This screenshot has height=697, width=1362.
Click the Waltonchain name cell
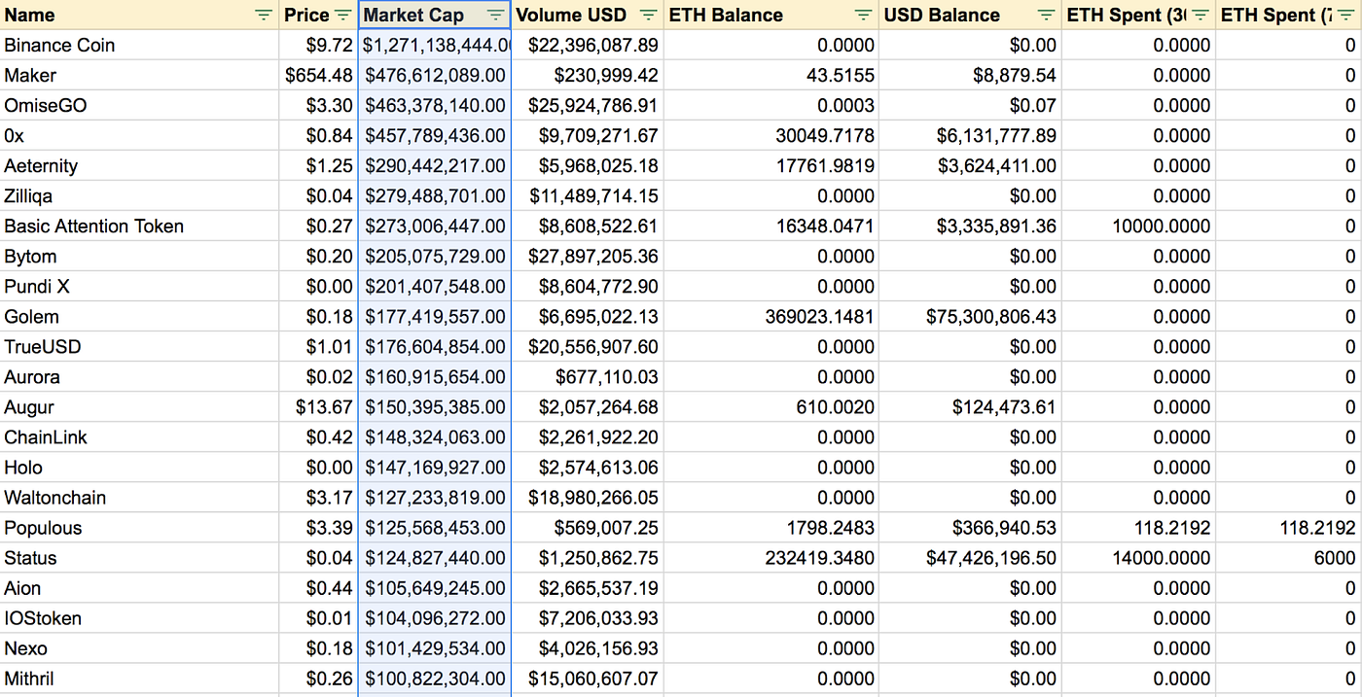coord(139,497)
